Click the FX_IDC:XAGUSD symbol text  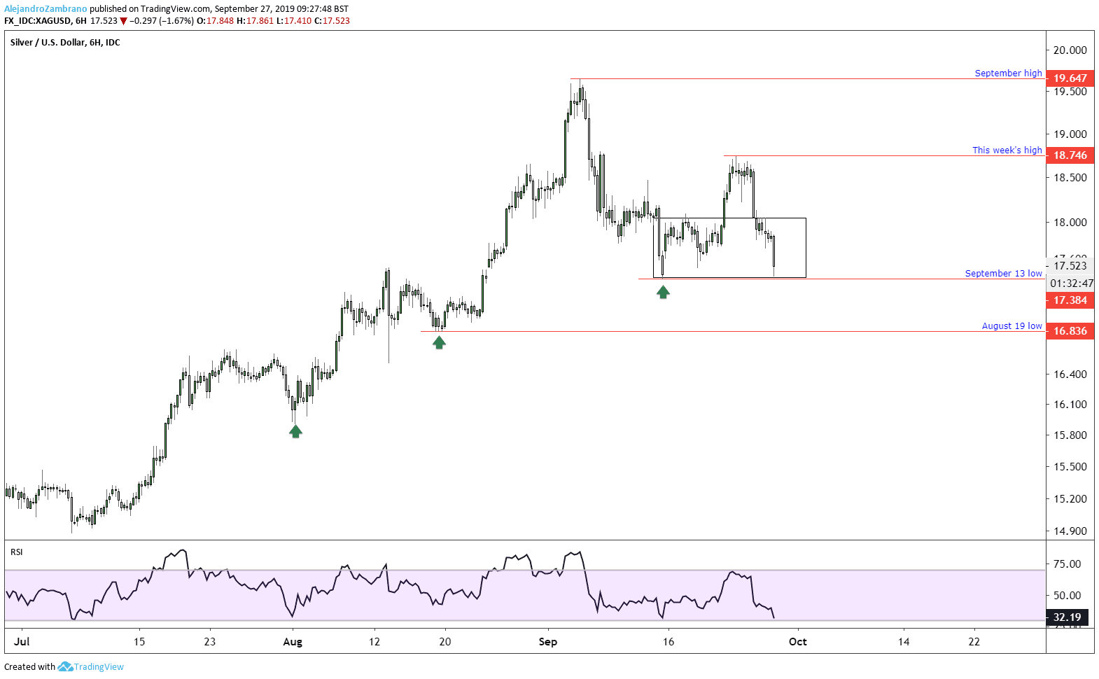coord(37,21)
